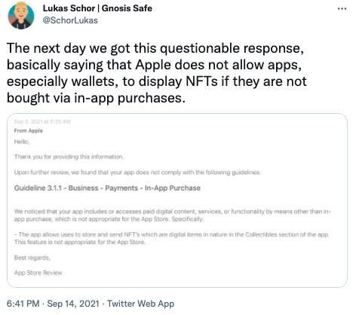Enlarge the embedded Apple email screenshot
This screenshot has height=315, width=353.
click(x=177, y=200)
